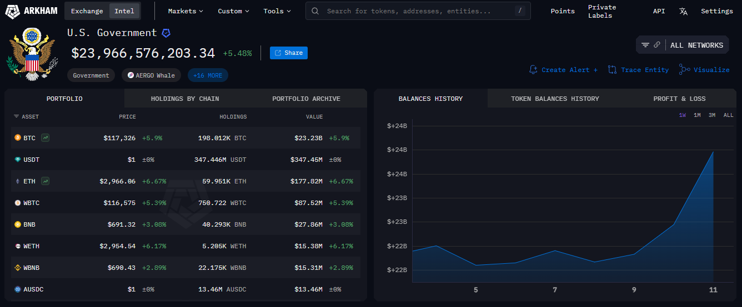Open the Profit & Loss tab
This screenshot has width=742, height=307.
click(x=679, y=99)
